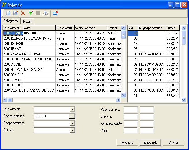Click the printer icon
Viewport: 189px width, 150px height.
point(46,13)
